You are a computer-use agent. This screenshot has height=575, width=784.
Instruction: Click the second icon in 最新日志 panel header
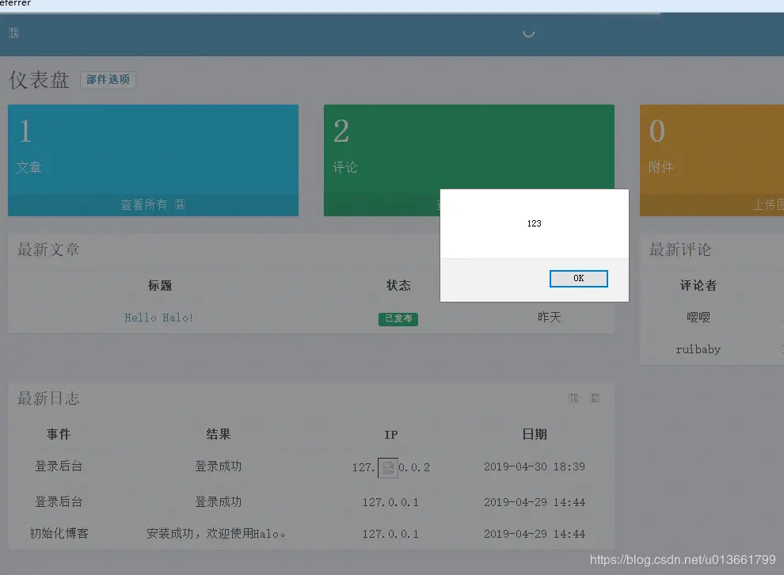594,398
